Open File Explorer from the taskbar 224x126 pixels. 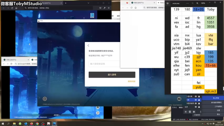14,123
